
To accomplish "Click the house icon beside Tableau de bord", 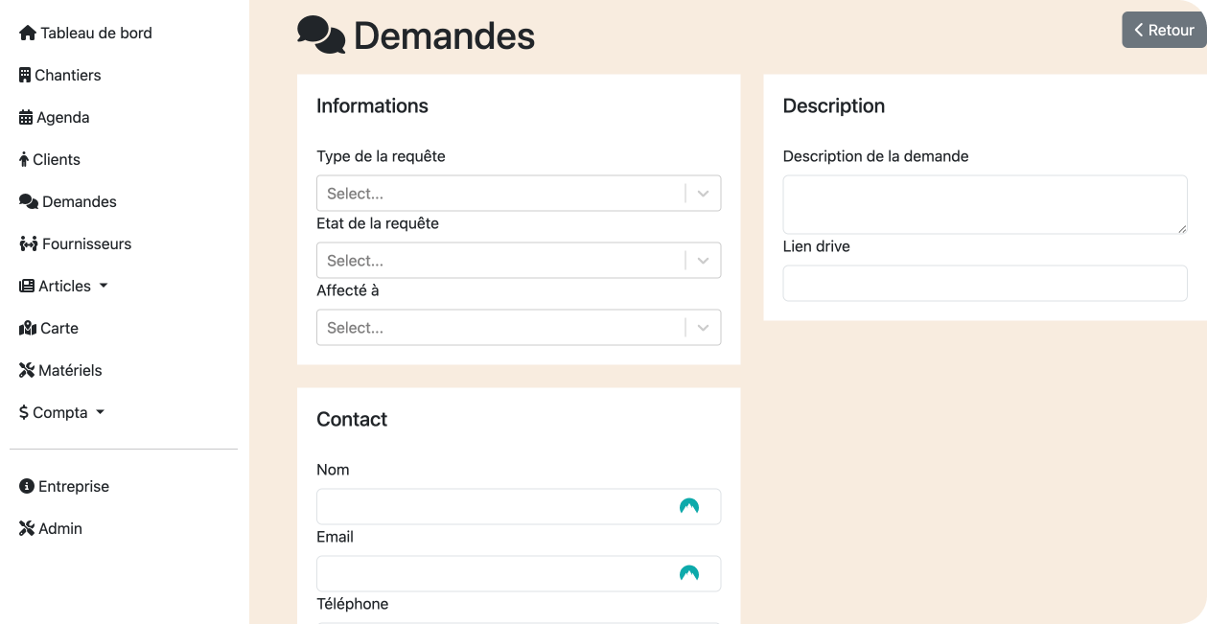I will [28, 34].
